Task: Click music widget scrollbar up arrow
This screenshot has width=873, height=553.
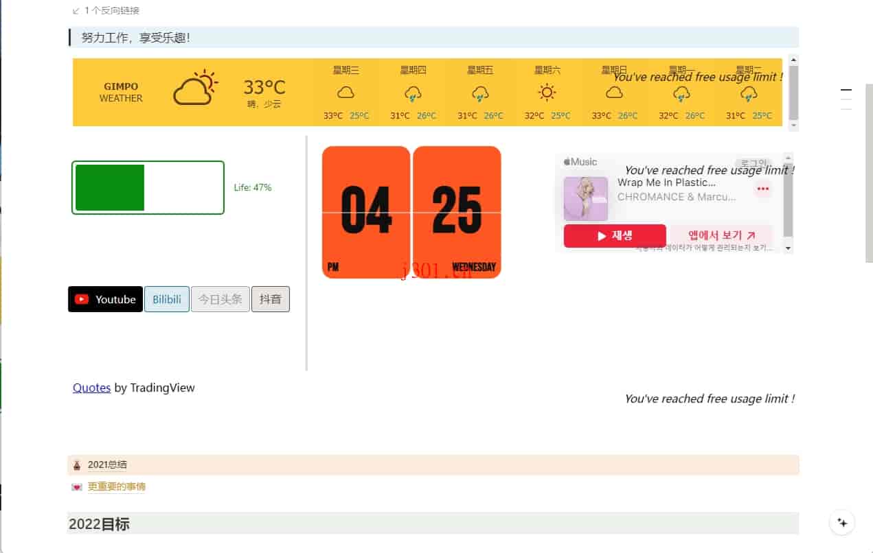Action: [788, 157]
